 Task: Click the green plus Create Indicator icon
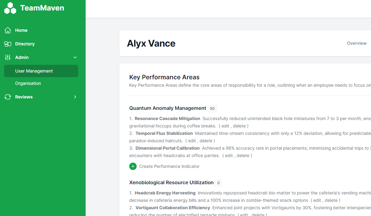133,166
